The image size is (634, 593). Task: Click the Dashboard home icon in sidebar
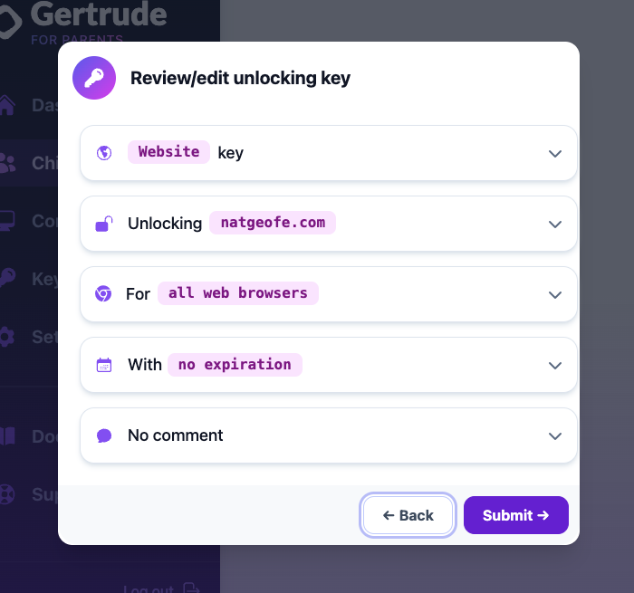pos(7,105)
